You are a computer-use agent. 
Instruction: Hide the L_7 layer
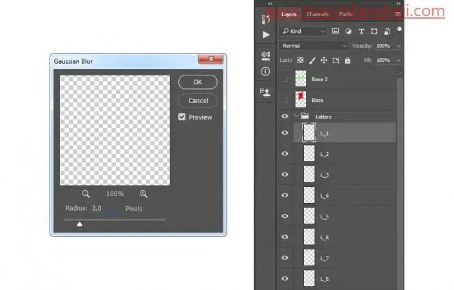[x=285, y=258]
